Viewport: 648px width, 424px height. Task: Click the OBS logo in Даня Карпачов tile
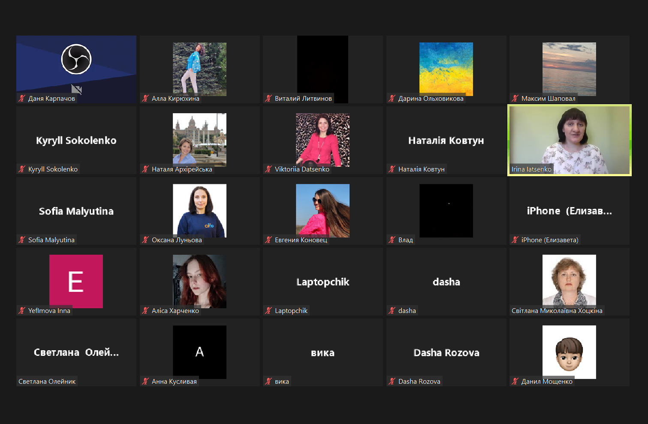76,59
